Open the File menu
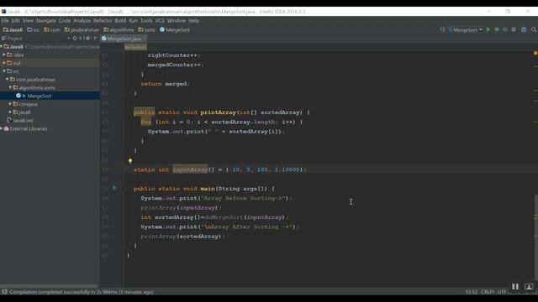Screen dimensions: 538x302 (x=5, y=20)
